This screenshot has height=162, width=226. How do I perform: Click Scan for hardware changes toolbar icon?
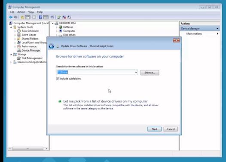click(x=52, y=17)
